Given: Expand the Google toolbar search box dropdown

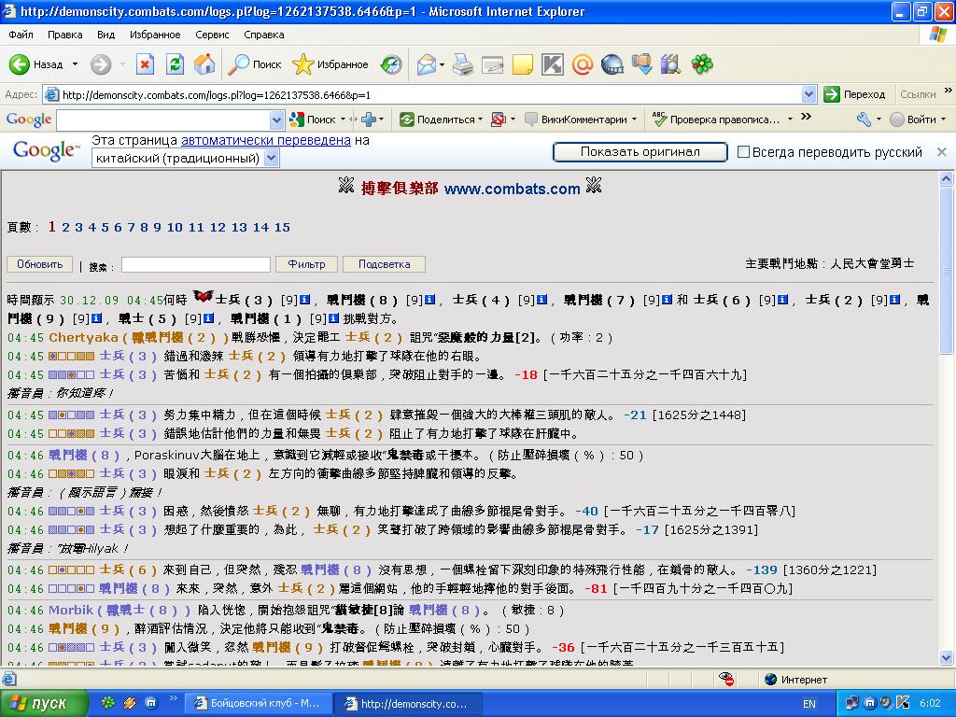Looking at the screenshot, I should (276, 119).
